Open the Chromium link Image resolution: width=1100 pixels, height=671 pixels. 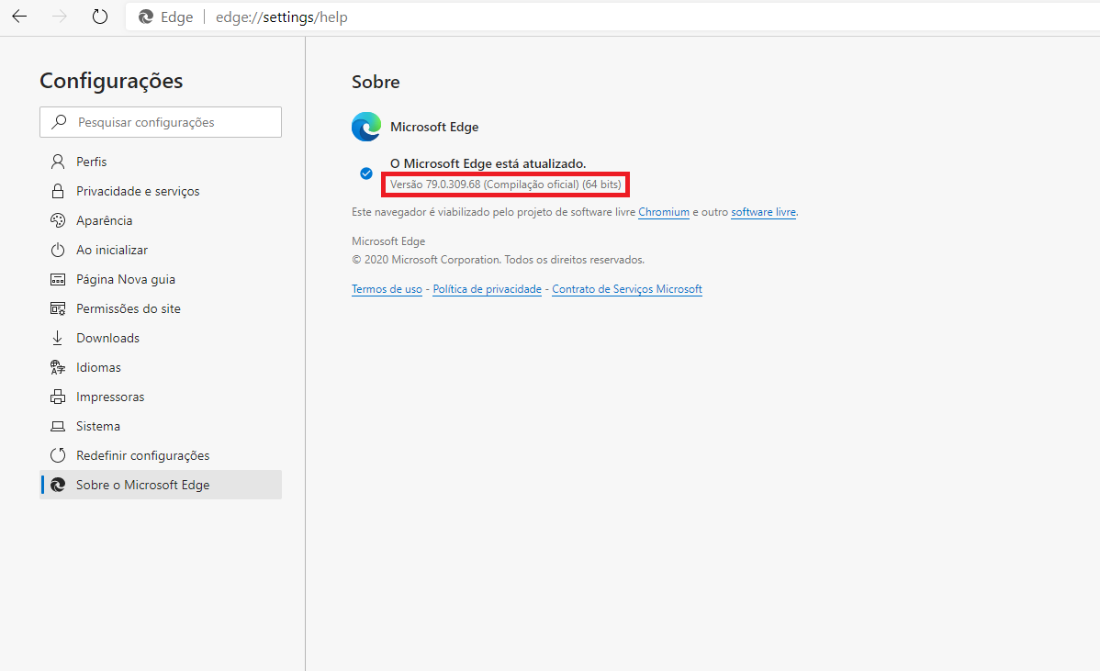point(664,212)
